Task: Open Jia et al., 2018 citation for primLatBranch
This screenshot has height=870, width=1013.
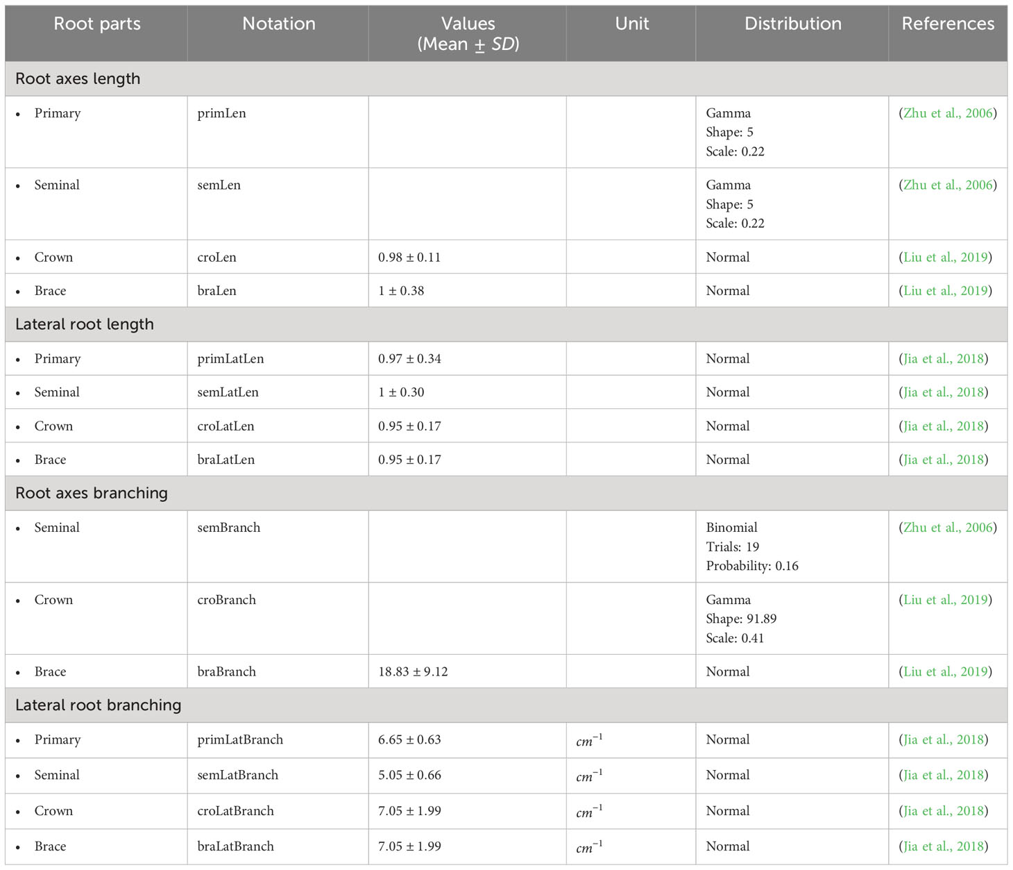Action: (x=944, y=739)
